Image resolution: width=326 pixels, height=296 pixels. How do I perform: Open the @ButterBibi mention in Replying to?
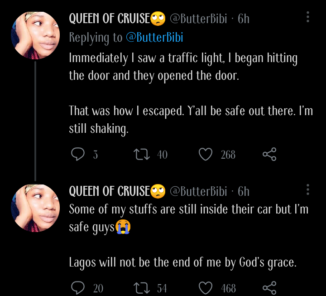154,38
